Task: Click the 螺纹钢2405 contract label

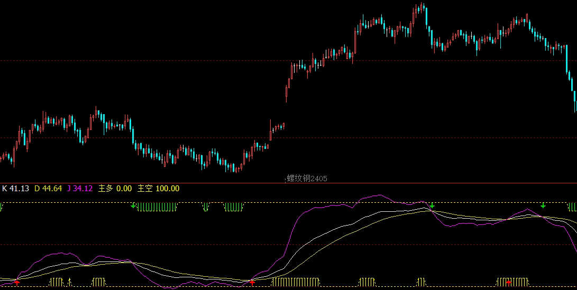Action: tap(307, 179)
